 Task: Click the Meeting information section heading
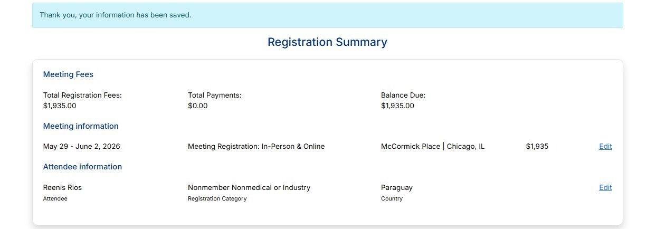click(81, 126)
